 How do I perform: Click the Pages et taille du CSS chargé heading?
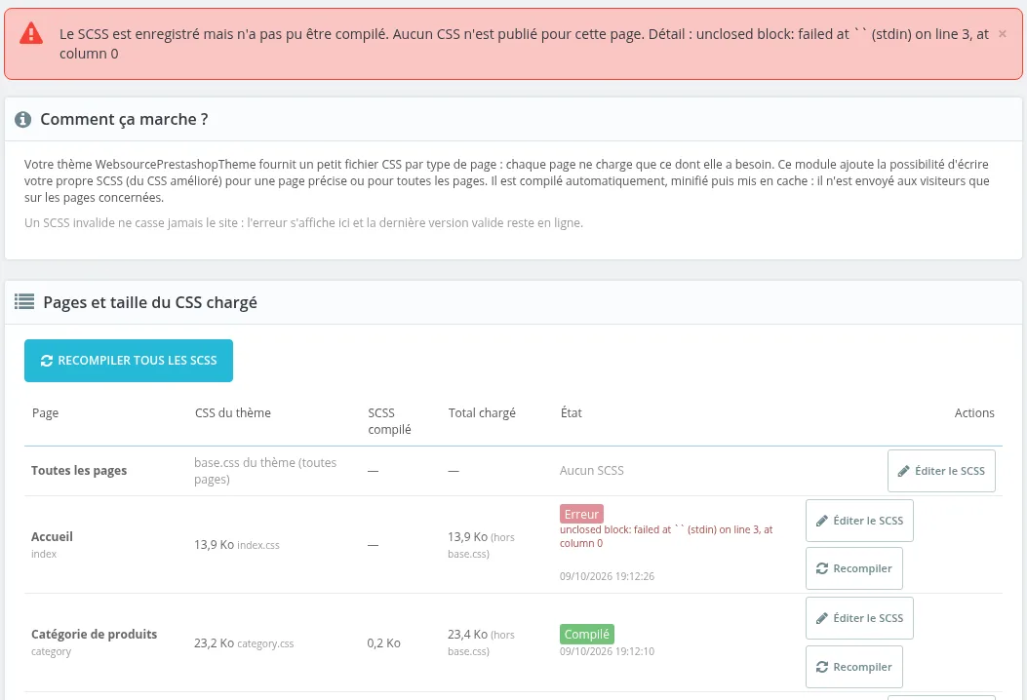tap(150, 302)
